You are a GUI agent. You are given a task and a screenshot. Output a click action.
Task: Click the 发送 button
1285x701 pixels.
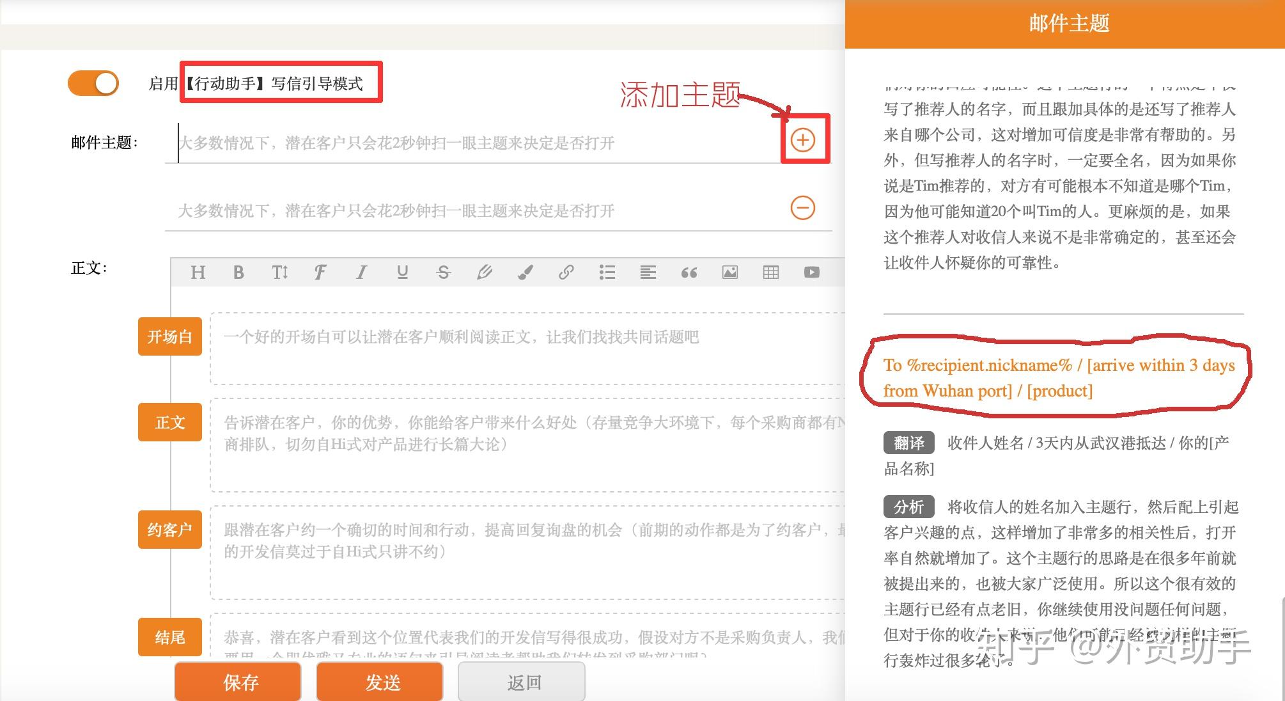(380, 682)
